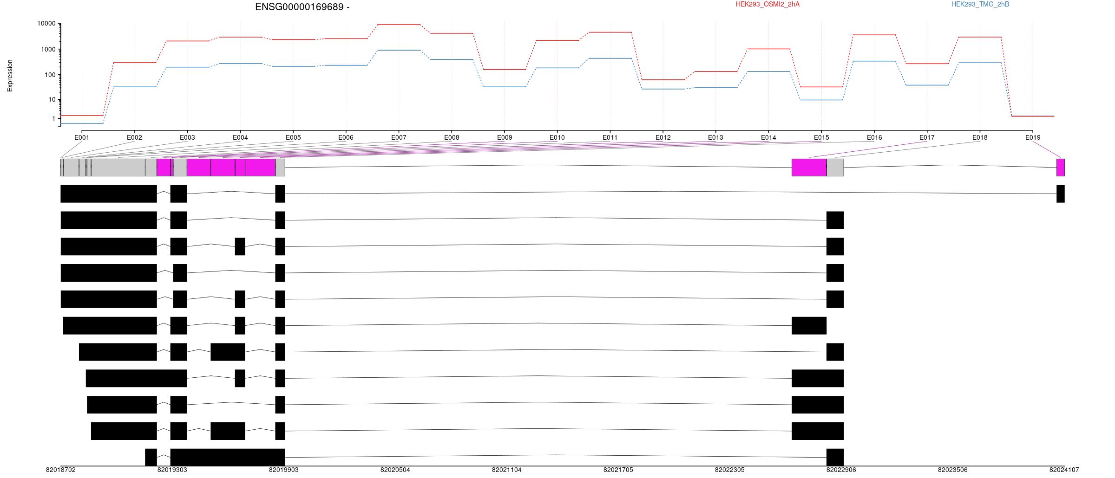This screenshot has height=478, width=1115.
Task: Click genomic coordinate 82024107
Action: click(x=1064, y=470)
